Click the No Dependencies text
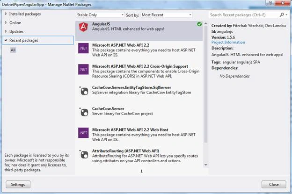This screenshot has height=194, width=292. coord(234,76)
